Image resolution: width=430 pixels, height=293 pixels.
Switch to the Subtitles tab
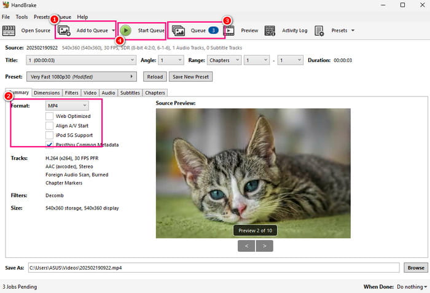130,93
